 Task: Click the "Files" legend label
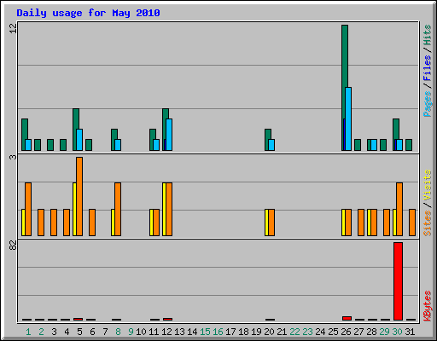coord(427,67)
